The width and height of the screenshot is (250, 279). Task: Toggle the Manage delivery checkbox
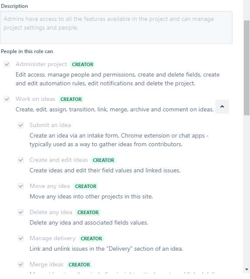tap(20, 238)
